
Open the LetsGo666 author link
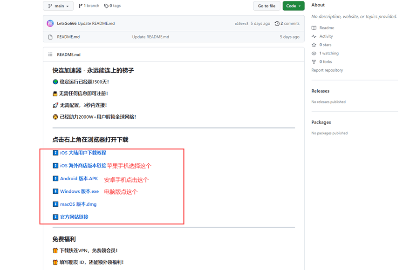pyautogui.click(x=67, y=23)
